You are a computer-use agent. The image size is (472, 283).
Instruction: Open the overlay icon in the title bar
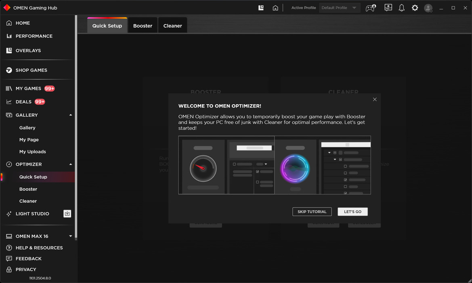pos(261,8)
